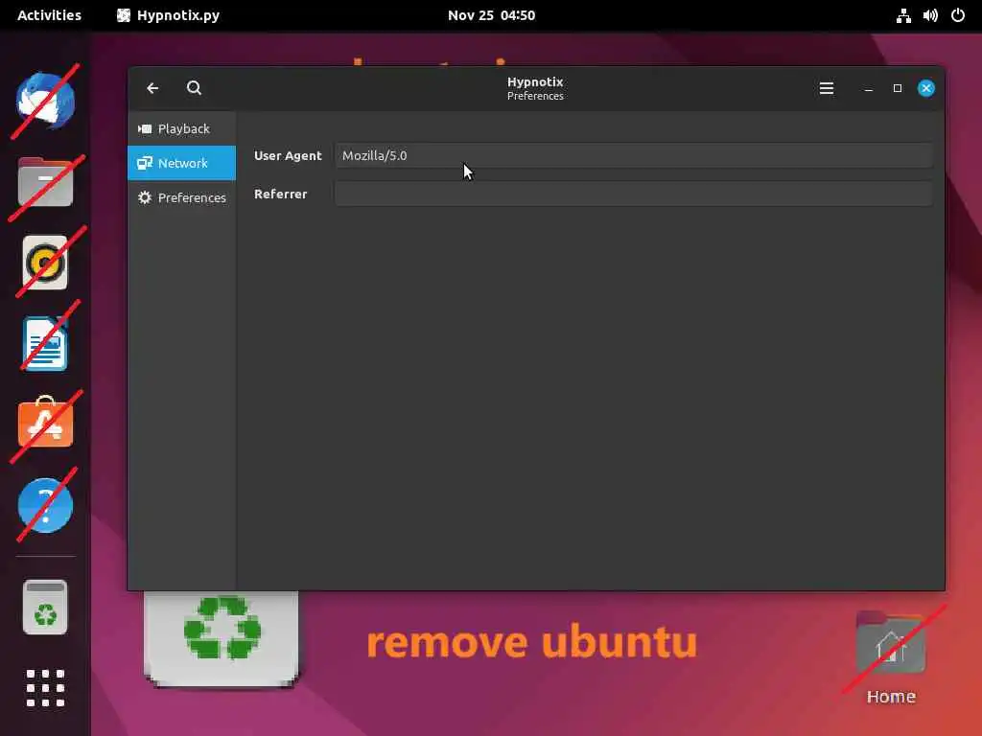
Task: Open the power menu icon
Action: point(958,15)
